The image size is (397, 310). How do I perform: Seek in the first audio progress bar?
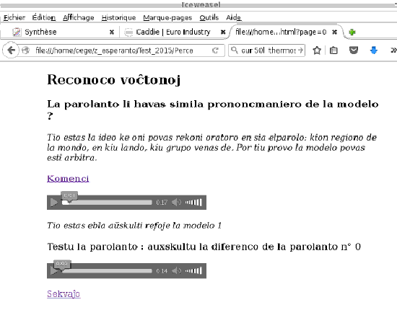(x=107, y=203)
